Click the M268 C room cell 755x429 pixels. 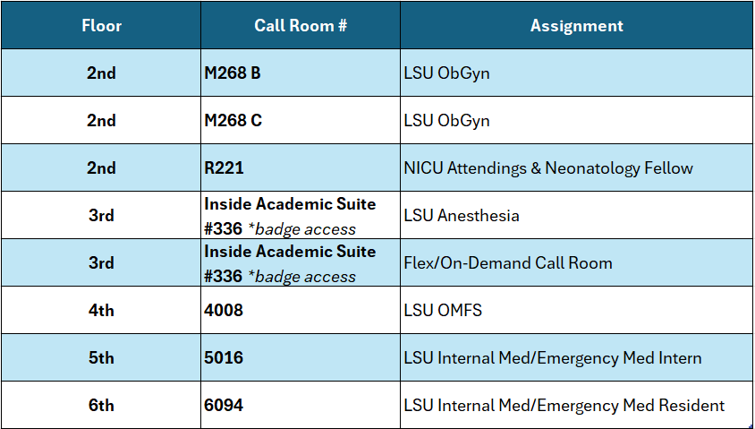[233, 121]
